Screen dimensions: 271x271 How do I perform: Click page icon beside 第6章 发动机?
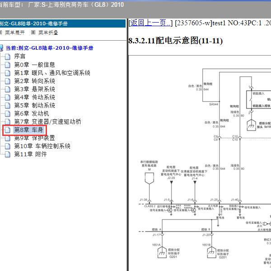[x=7, y=113]
